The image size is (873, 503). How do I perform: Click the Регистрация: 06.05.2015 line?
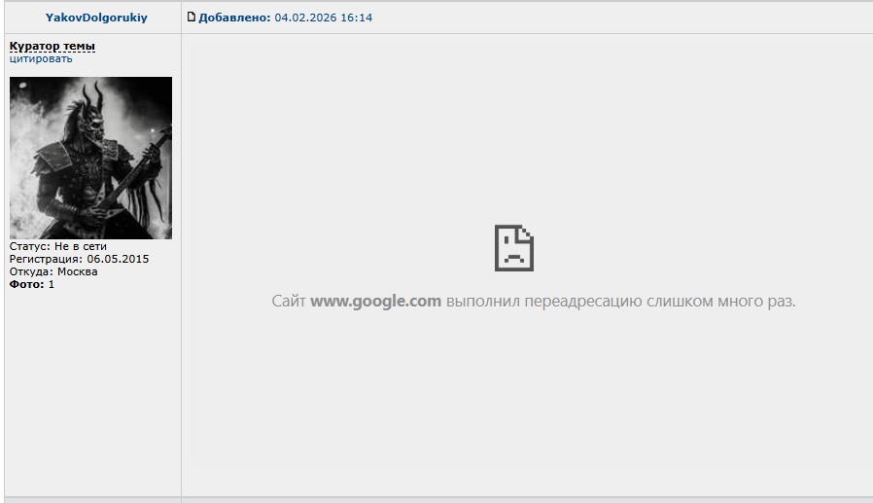click(x=79, y=259)
